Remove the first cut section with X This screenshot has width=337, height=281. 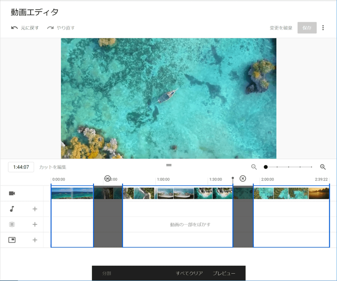click(107, 179)
